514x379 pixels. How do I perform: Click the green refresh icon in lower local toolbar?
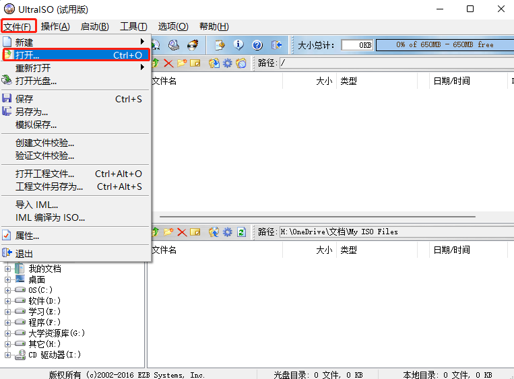tap(242, 232)
